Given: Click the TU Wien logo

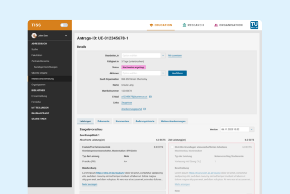Looking at the screenshot, I should (254, 25).
